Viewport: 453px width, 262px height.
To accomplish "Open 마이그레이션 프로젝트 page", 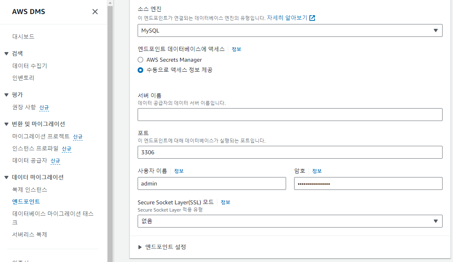I will pos(41,136).
